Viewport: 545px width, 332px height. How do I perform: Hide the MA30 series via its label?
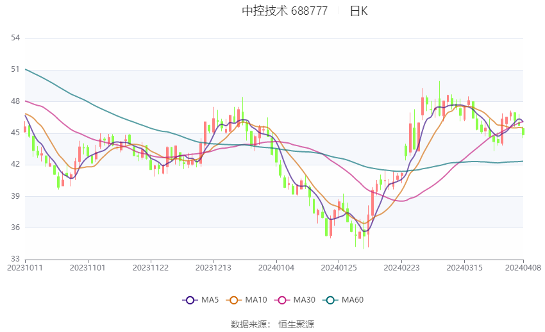pyautogui.click(x=304, y=300)
